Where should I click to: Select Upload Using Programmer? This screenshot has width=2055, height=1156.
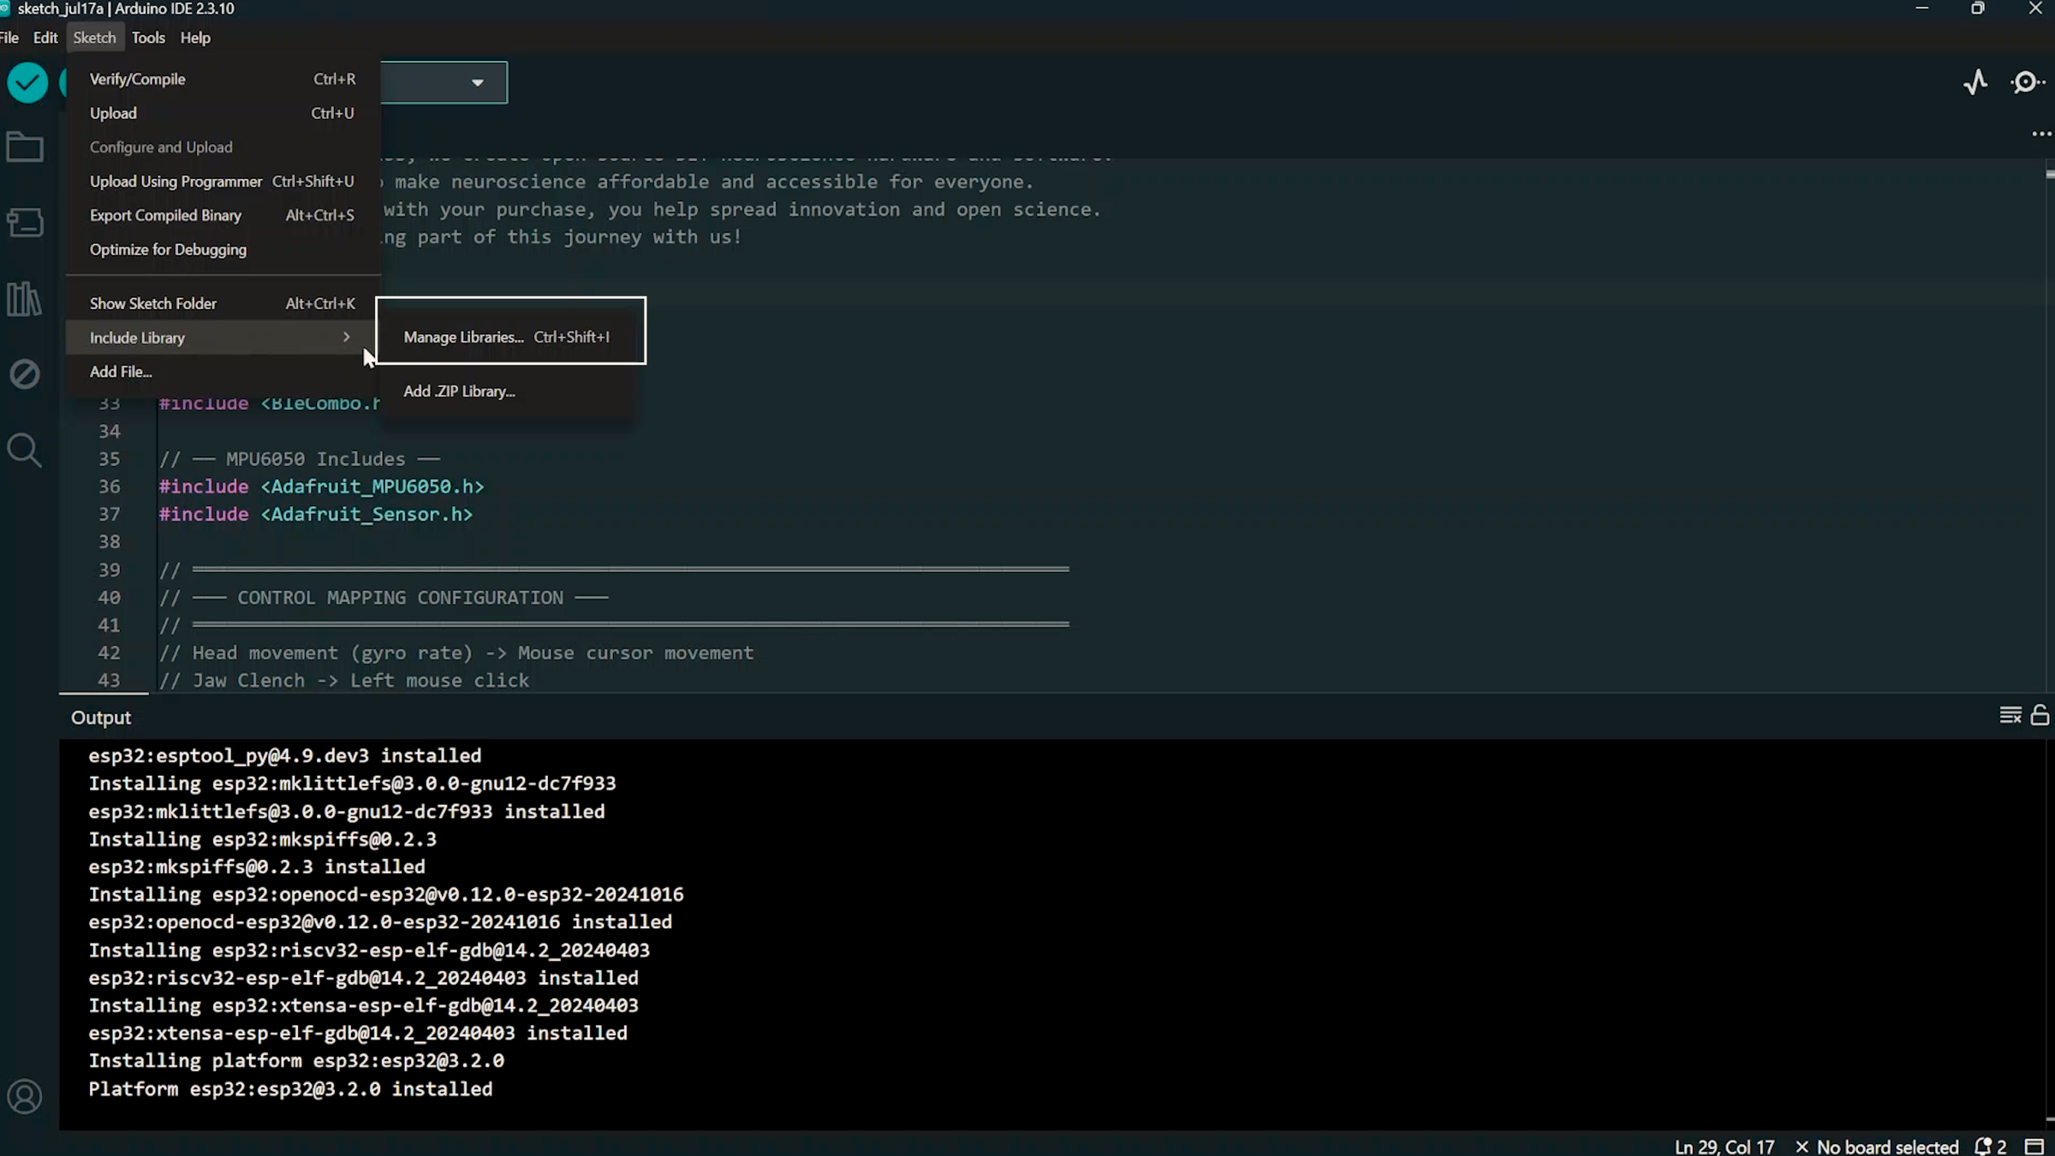coord(223,182)
